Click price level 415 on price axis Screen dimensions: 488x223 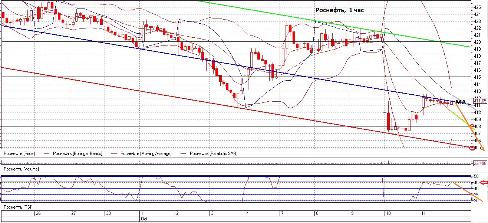pos(478,77)
